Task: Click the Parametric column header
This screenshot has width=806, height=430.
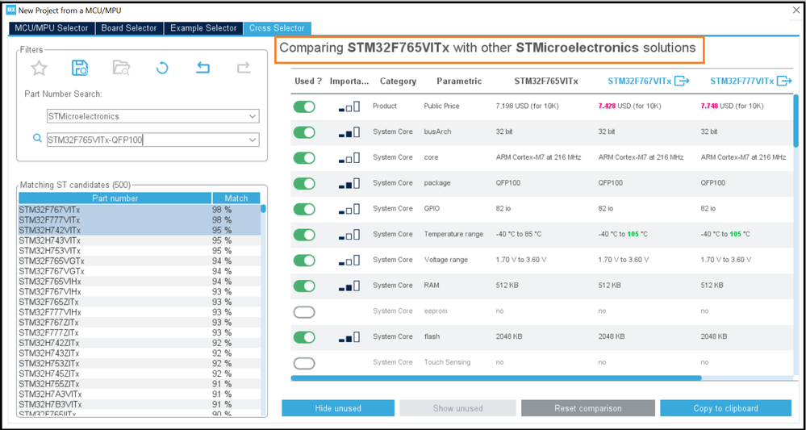Action: [459, 81]
